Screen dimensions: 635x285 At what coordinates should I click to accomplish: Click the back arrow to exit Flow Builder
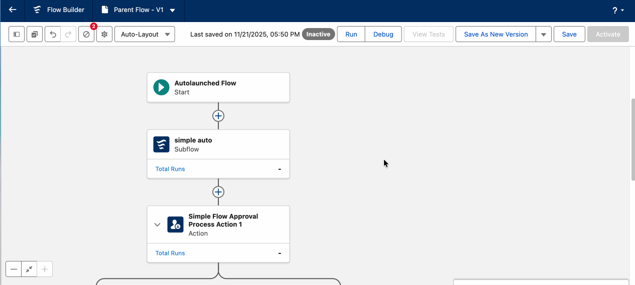pyautogui.click(x=13, y=10)
